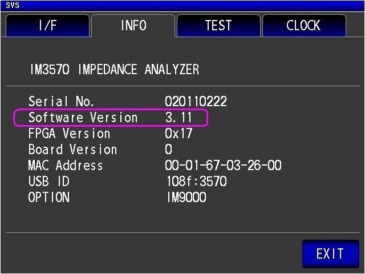
Task: Open the TEST tab
Action: (218, 26)
